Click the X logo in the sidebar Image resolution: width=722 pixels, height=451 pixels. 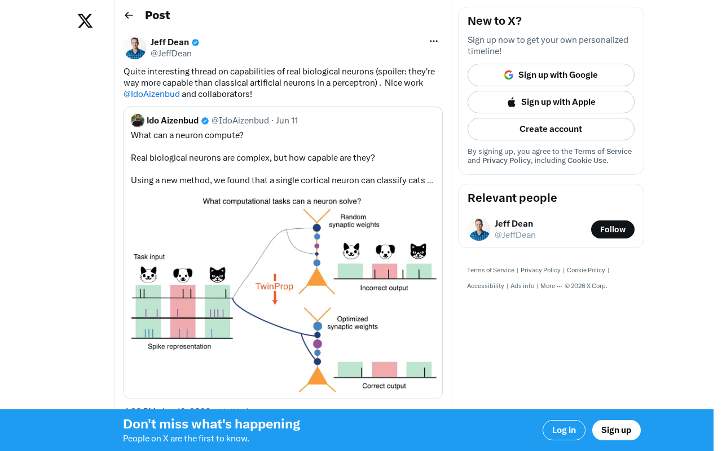pos(85,21)
